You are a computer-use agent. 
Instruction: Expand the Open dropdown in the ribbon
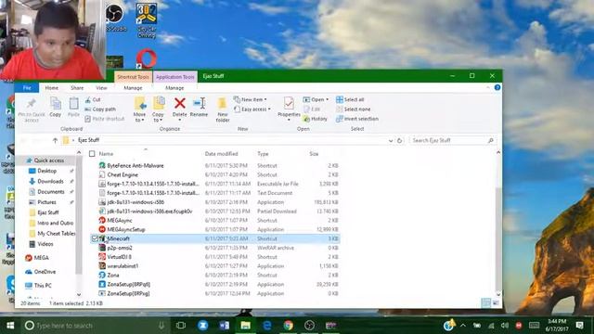pos(316,99)
